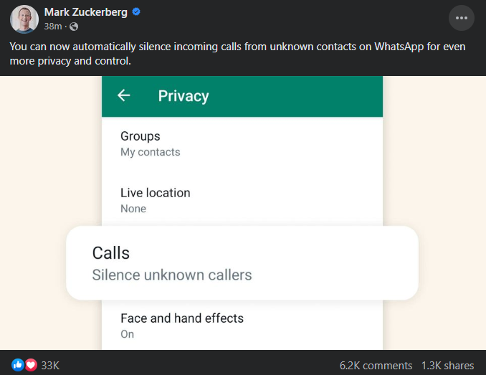Click Mark Zuckerberg's profile picture

point(24,19)
